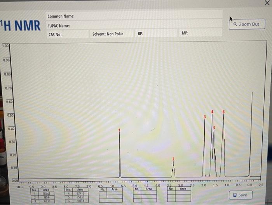Click the 1H NMR title text
272x205 pixels.
[x=20, y=26]
